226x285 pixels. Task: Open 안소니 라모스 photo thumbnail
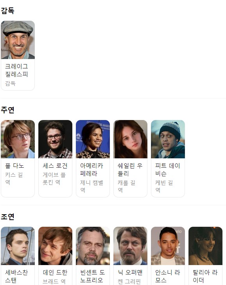[x=168, y=246]
